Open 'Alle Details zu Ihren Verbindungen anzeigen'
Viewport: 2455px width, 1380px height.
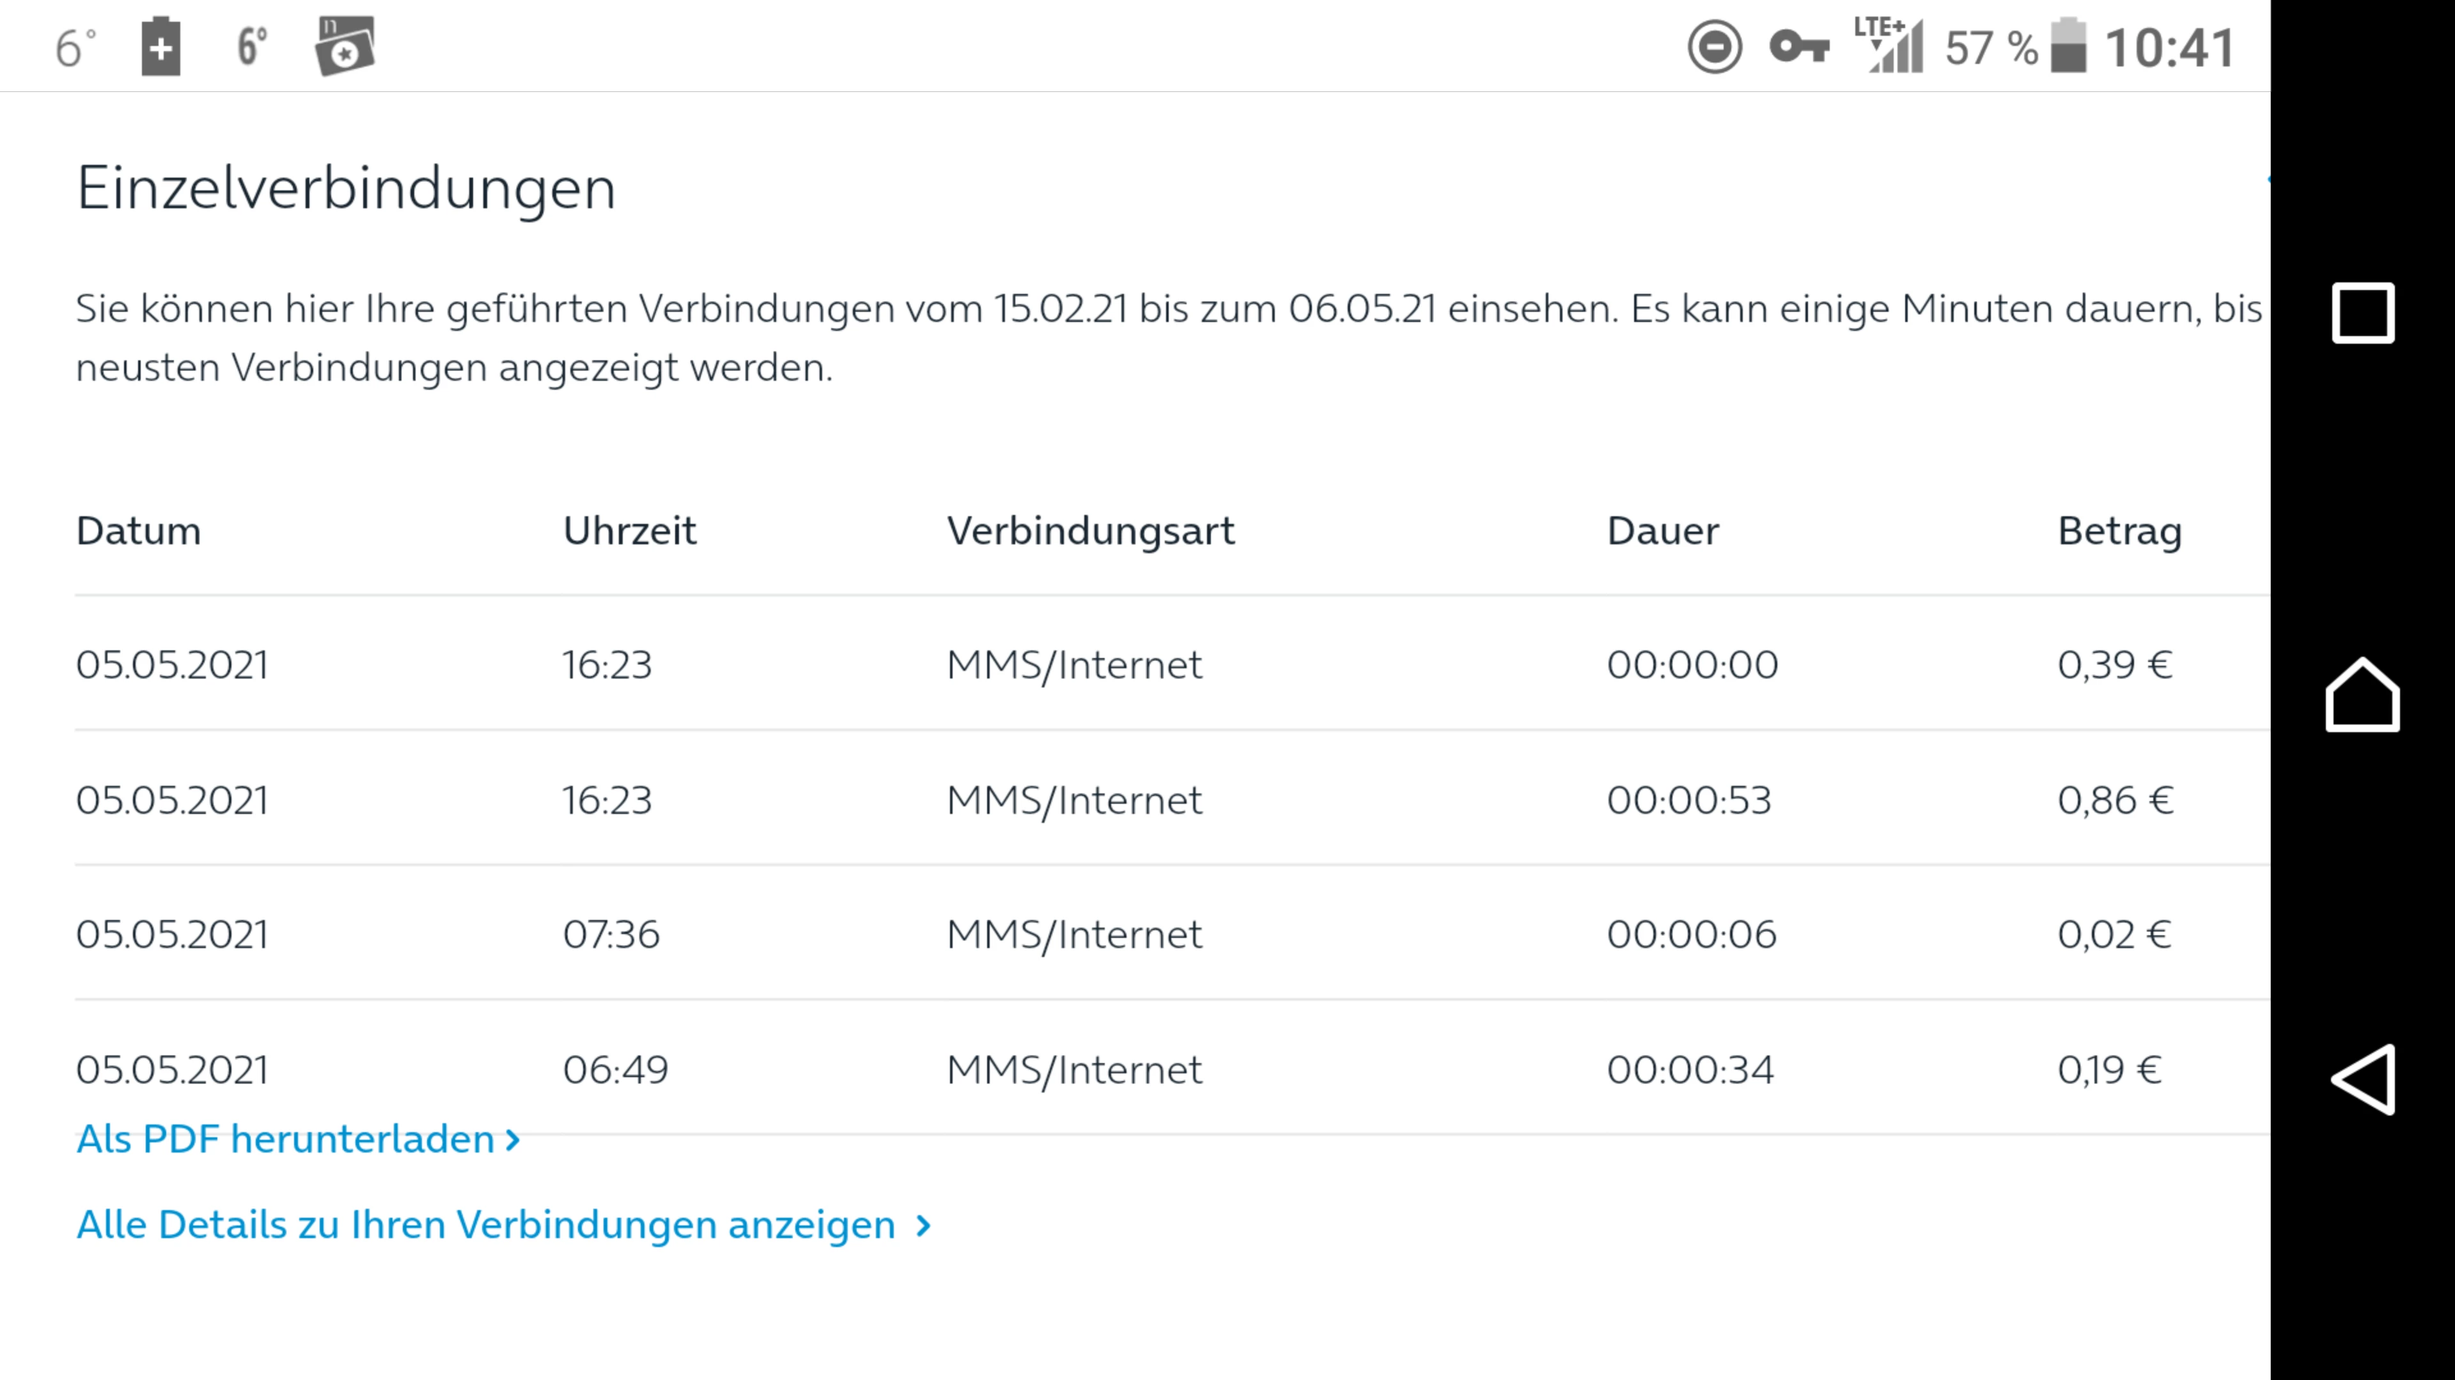(486, 1225)
